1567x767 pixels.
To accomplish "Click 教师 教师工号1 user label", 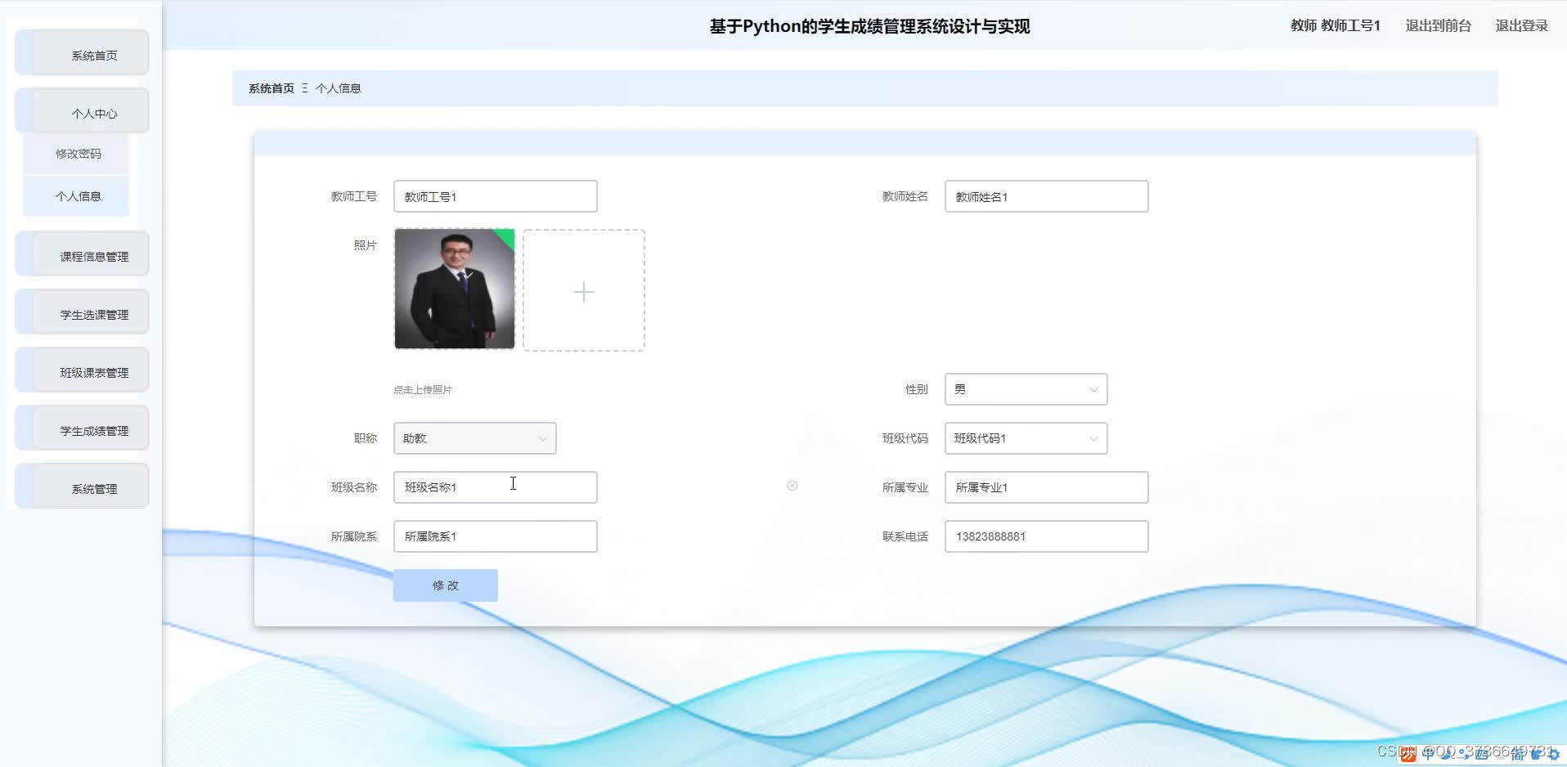I will pos(1336,26).
